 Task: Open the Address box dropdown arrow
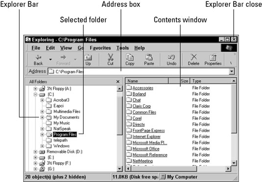pyautogui.click(x=232, y=71)
